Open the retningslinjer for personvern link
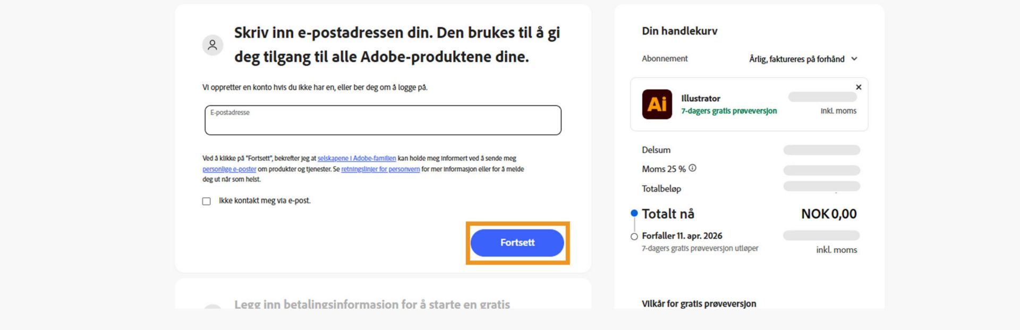Screen dimensions: 1020x330 pyautogui.click(x=380, y=169)
